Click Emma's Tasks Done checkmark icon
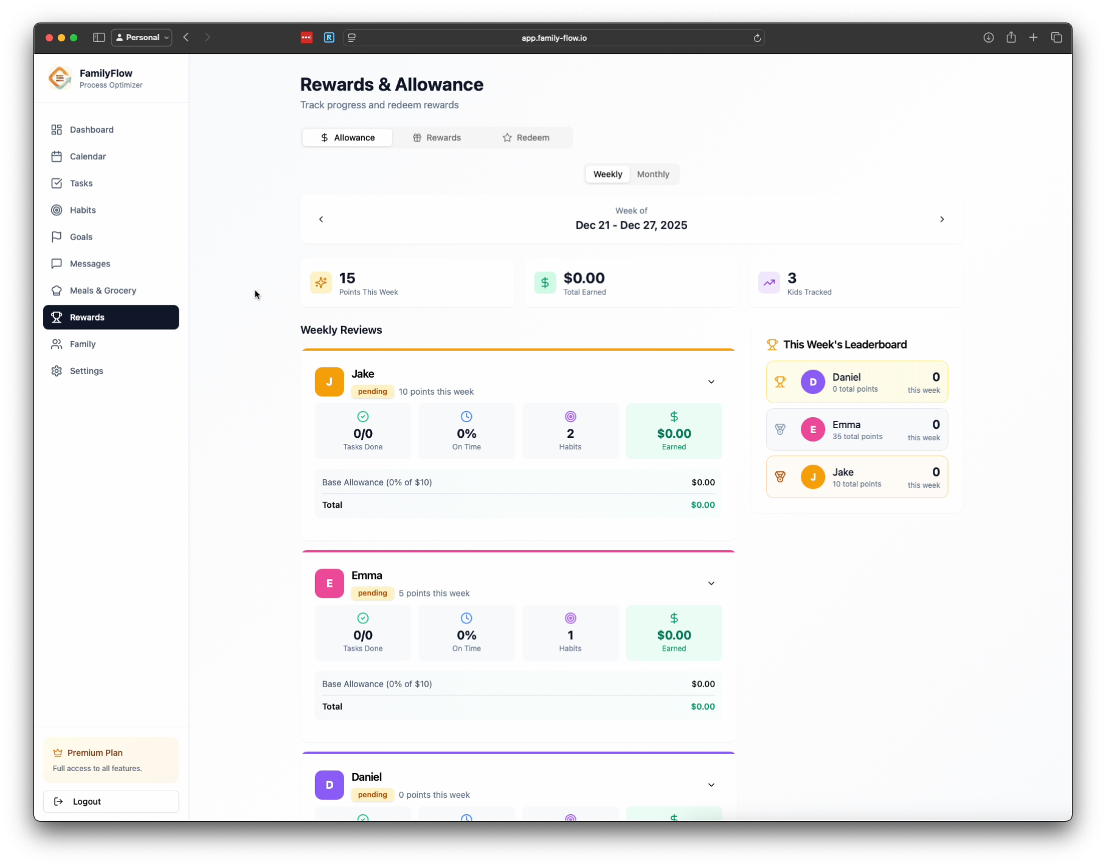 point(363,618)
